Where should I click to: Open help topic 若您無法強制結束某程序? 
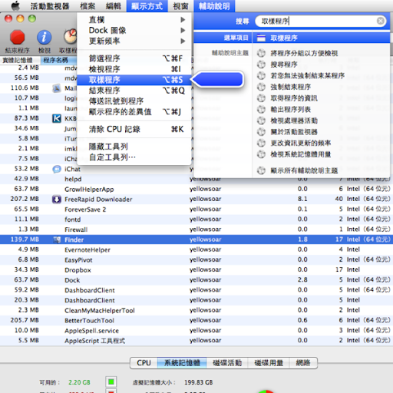[x=308, y=76]
